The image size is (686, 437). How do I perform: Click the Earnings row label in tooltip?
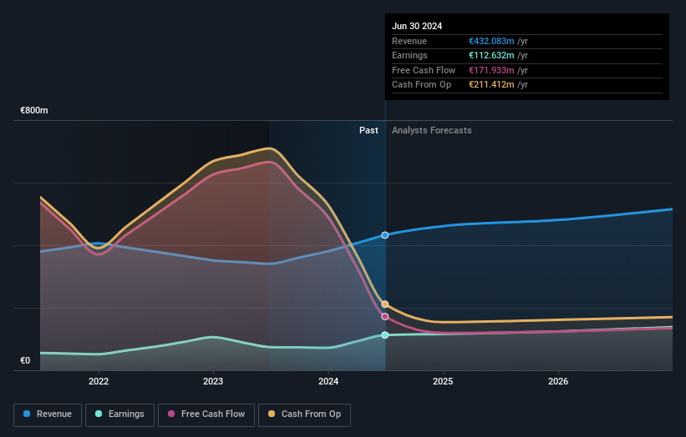coord(409,55)
